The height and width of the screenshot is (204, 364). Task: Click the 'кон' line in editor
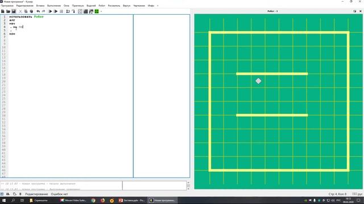(x=13, y=34)
